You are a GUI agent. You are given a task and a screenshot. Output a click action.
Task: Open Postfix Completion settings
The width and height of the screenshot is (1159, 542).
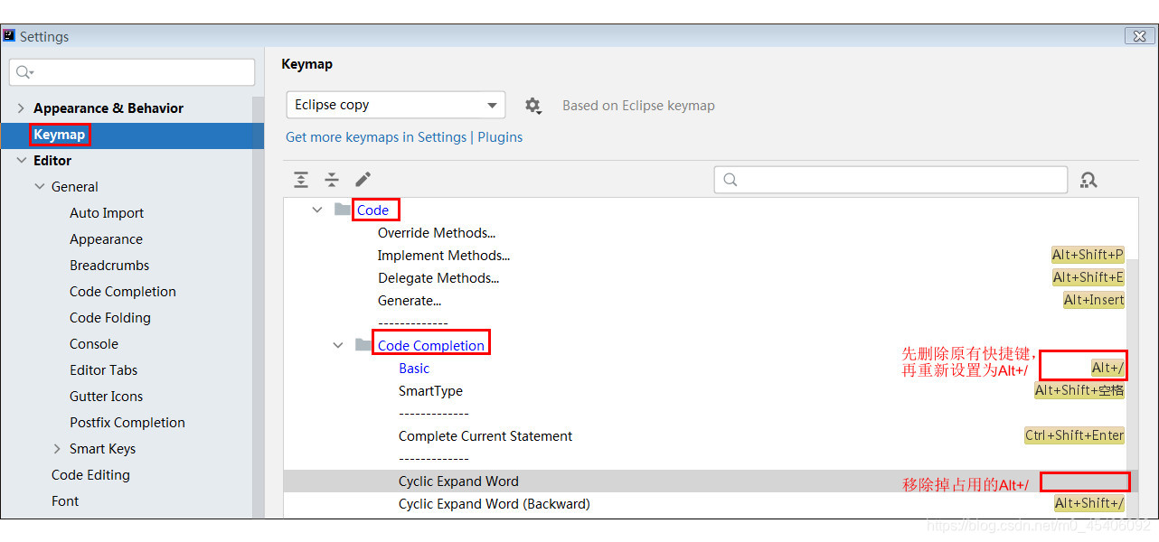pyautogui.click(x=127, y=423)
